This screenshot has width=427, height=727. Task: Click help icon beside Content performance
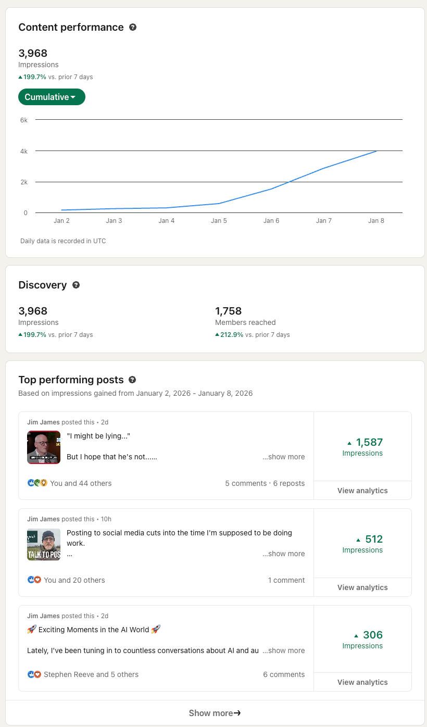coord(133,27)
